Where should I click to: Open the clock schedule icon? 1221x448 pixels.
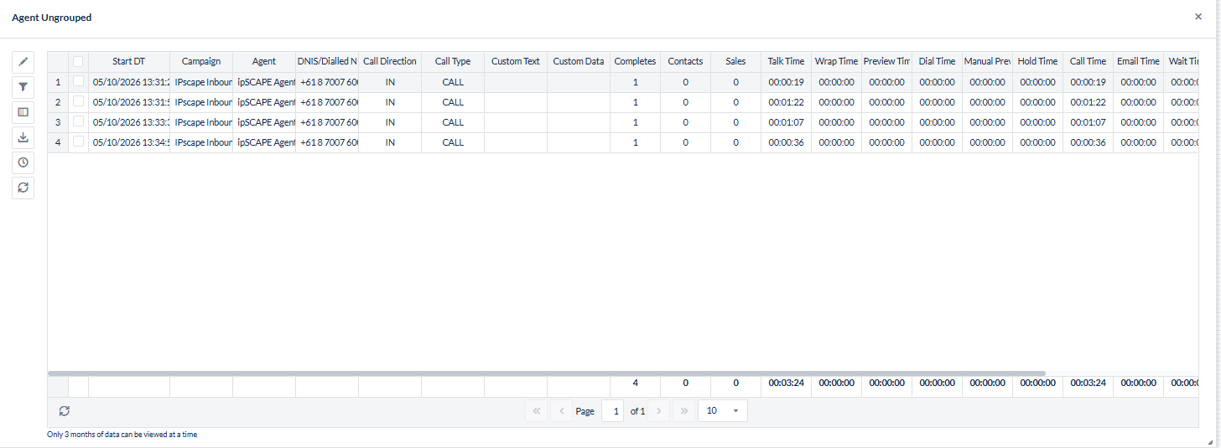pos(23,162)
